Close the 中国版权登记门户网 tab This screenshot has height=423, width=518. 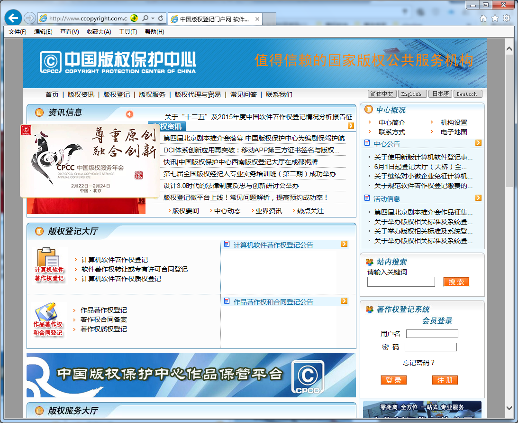pos(257,19)
